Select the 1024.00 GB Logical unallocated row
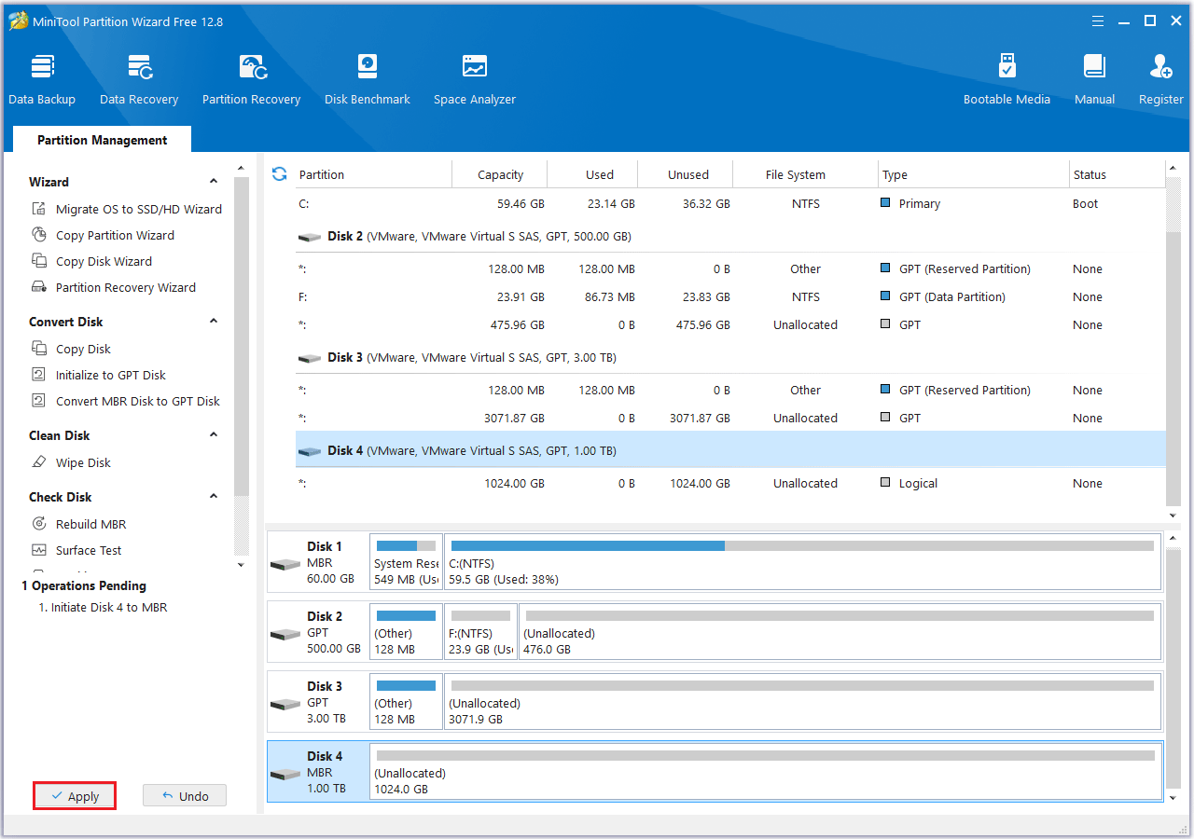The image size is (1194, 839). [730, 483]
